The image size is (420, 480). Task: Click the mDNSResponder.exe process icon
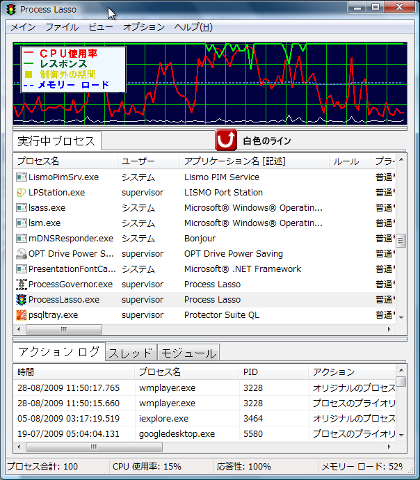(22, 239)
